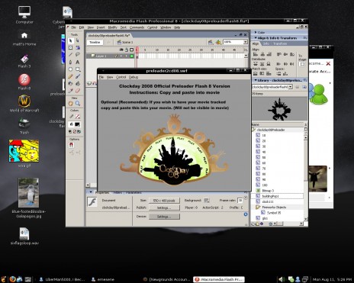Click Macromedia Flash taskbar button
Screen dimensions: 354x283
[x=219, y=279]
